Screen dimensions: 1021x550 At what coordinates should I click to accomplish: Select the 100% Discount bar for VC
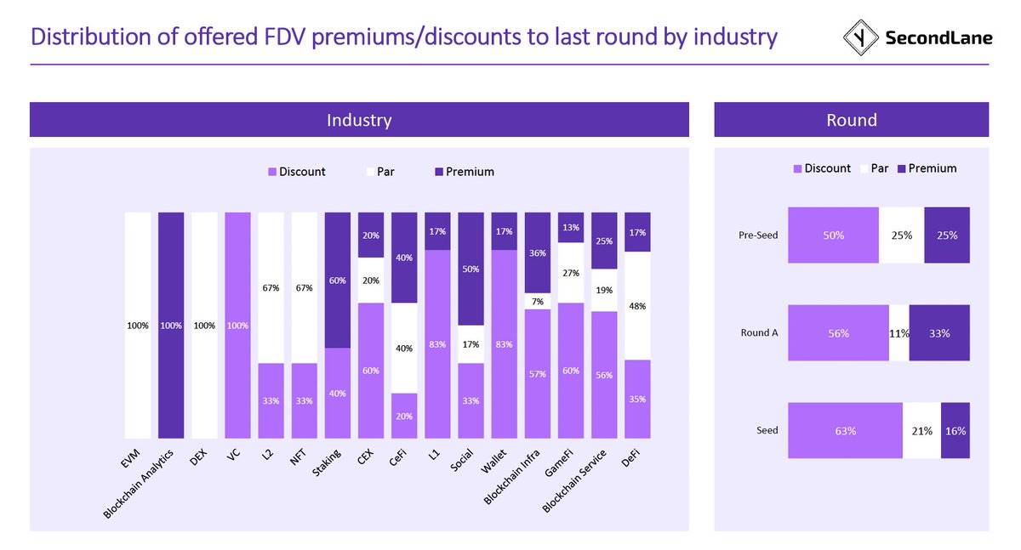pyautogui.click(x=237, y=325)
